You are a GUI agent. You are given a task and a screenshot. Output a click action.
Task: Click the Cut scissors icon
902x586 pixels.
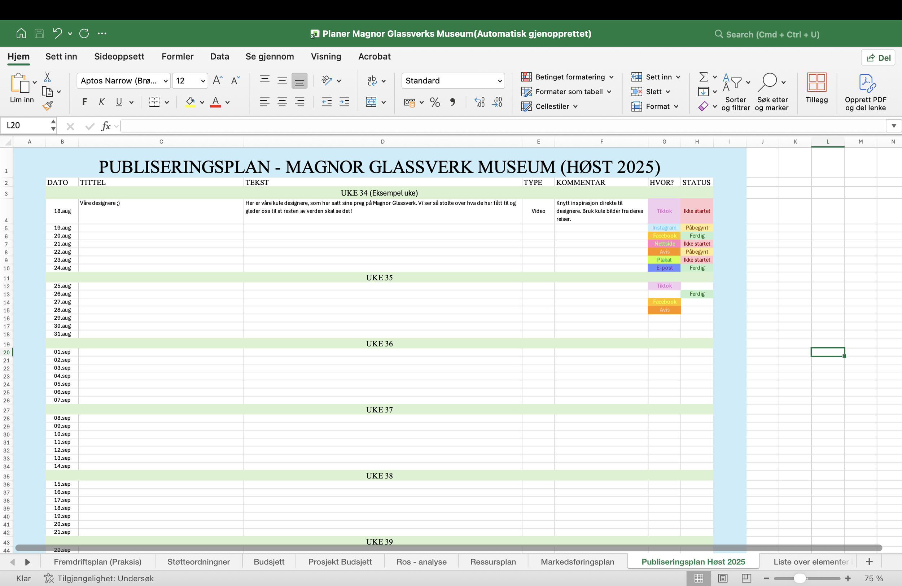[47, 77]
